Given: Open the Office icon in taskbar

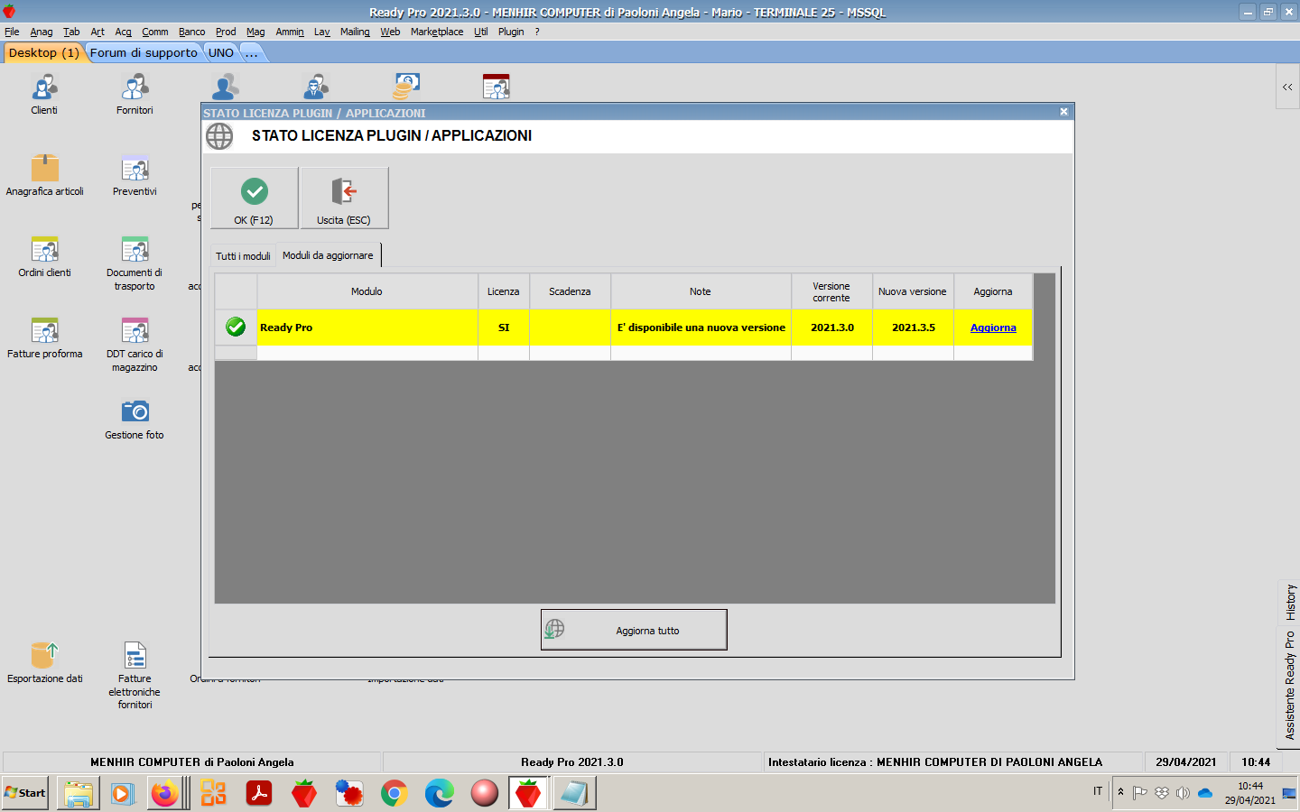Looking at the screenshot, I should [x=214, y=793].
